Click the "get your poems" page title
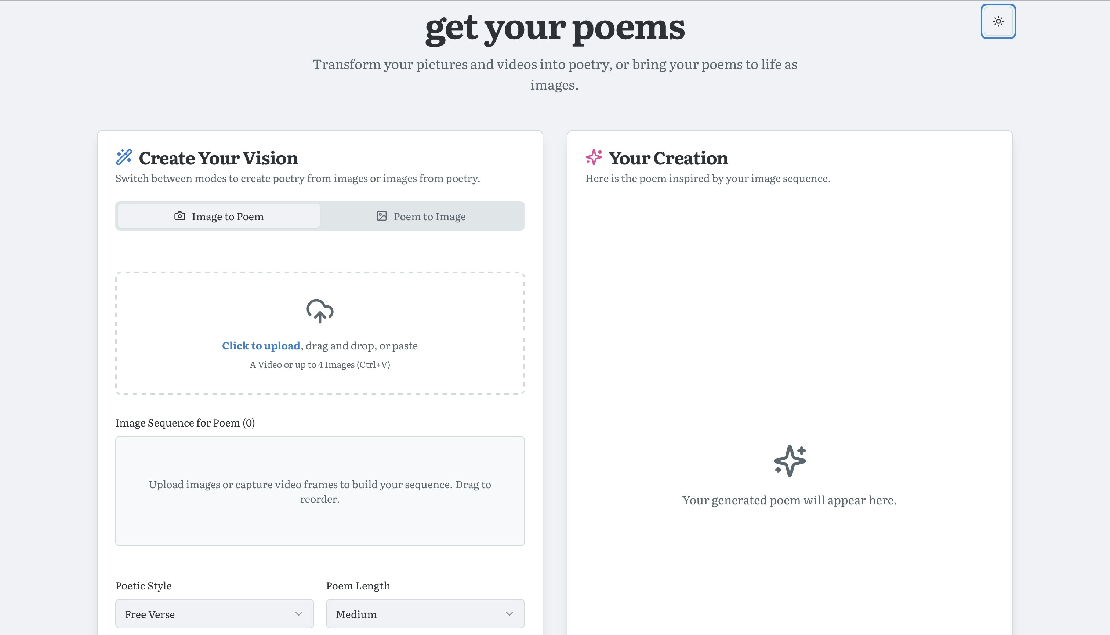 [555, 27]
